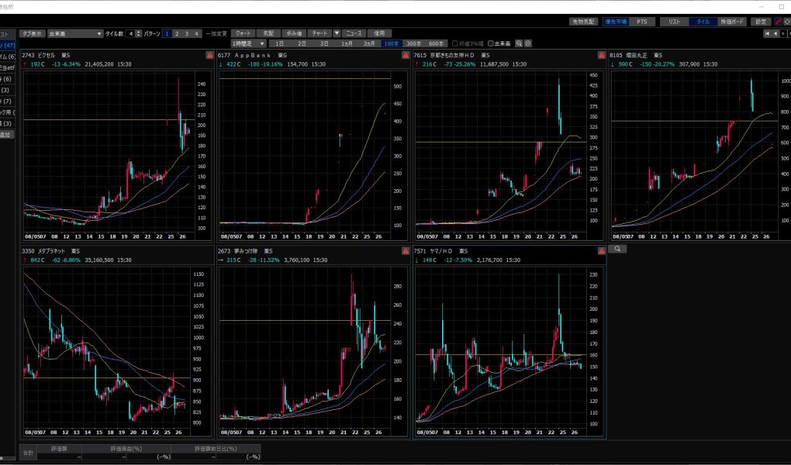Screen dimensions: 791x465
Task: Expand the arrow dropdown next to チャート
Action: pos(337,34)
